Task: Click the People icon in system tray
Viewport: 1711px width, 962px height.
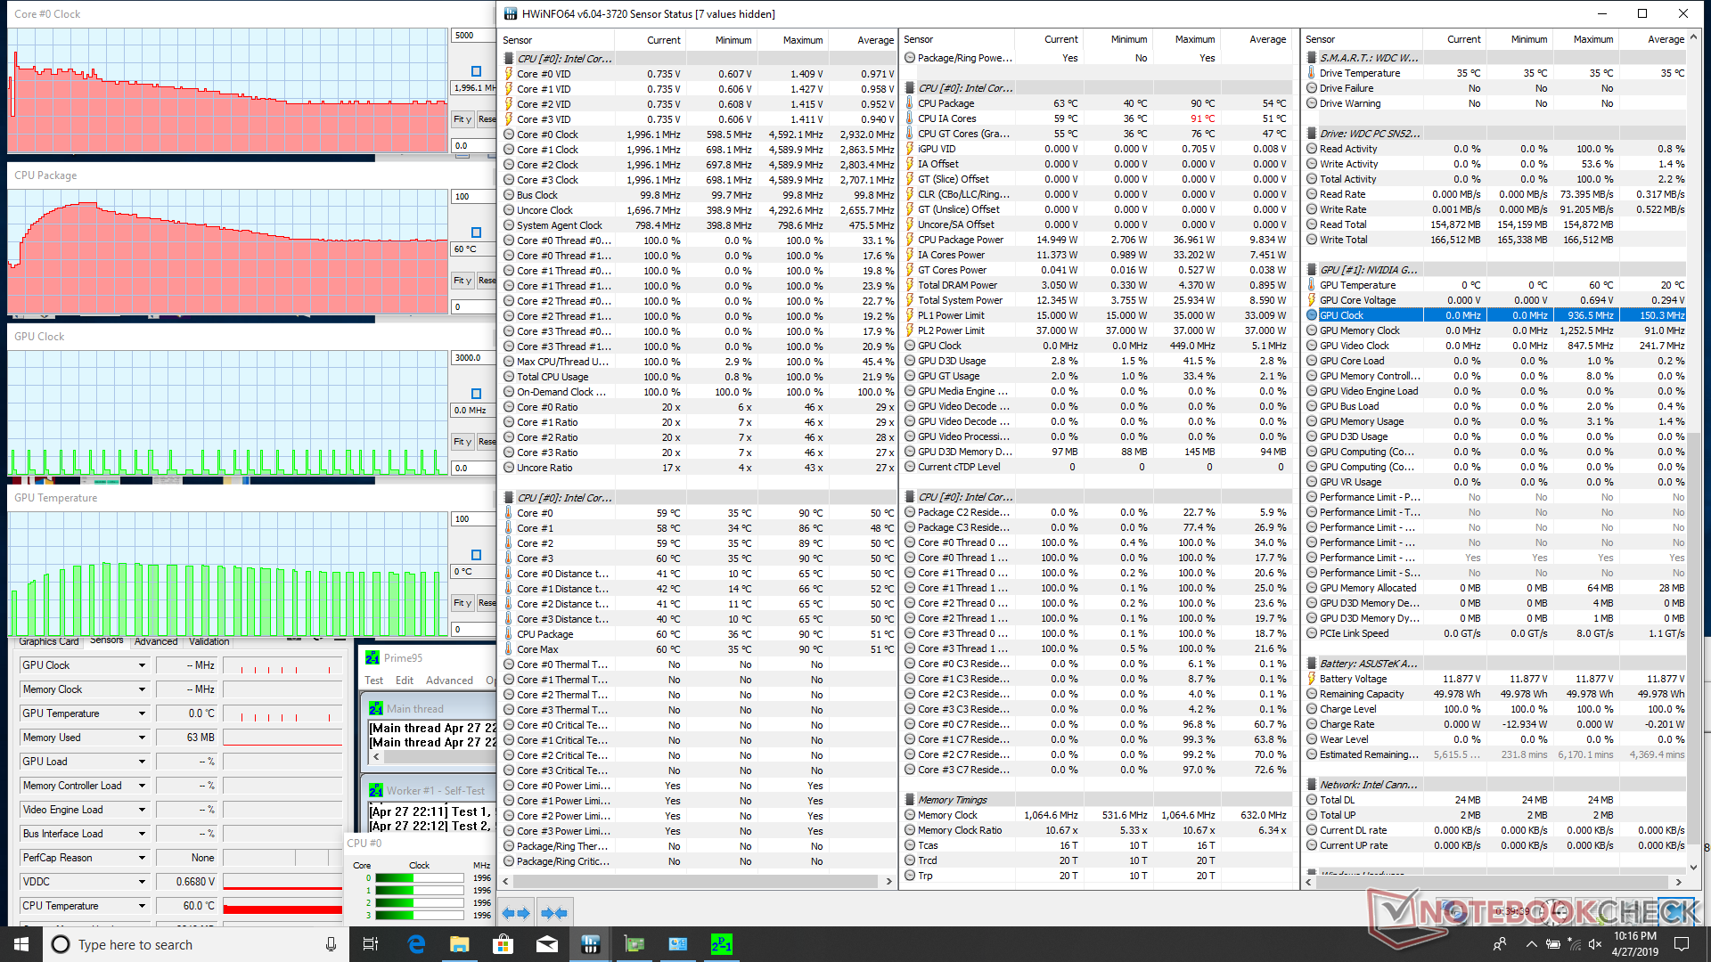Action: coord(1500,944)
